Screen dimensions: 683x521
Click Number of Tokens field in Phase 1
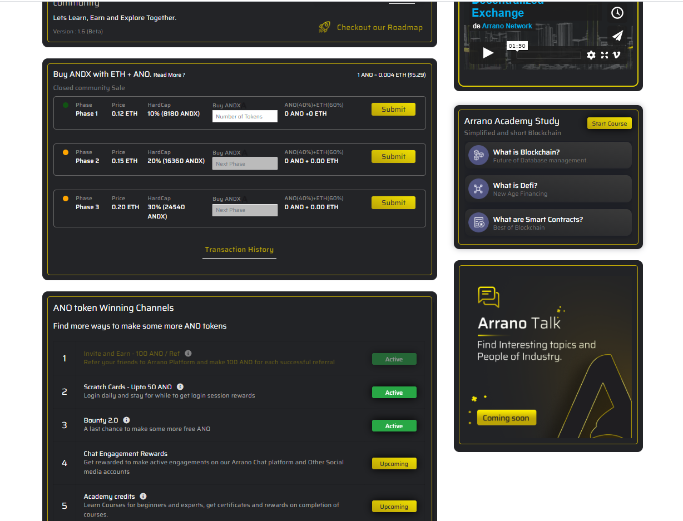(x=245, y=116)
